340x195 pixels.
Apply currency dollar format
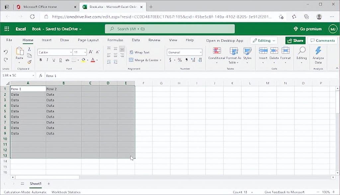coord(170,60)
